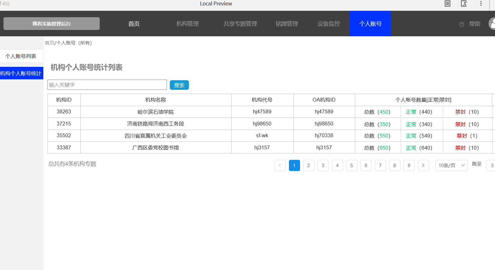Open 首页 navigation tab
Viewport: 495px width, 270px height.
pyautogui.click(x=134, y=24)
